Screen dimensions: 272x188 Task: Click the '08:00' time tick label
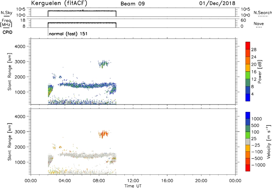point(99,181)
